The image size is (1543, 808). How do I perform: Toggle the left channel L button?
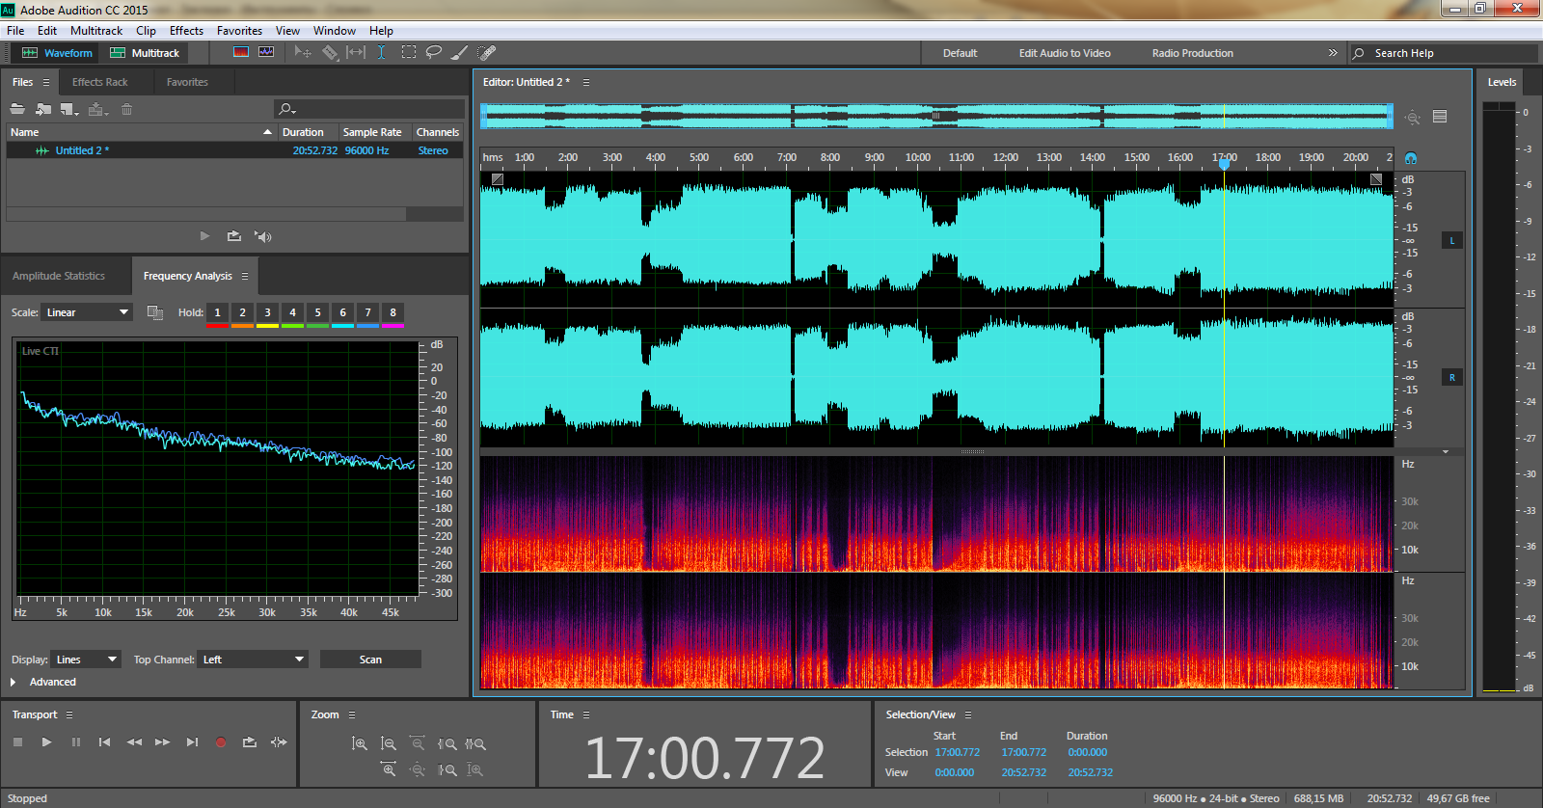point(1451,240)
